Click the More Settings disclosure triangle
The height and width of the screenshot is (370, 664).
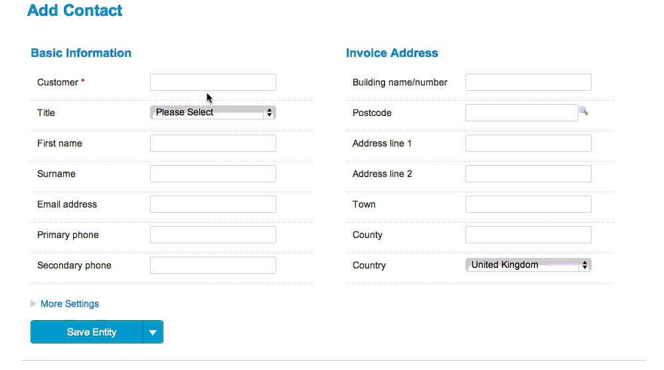point(33,304)
